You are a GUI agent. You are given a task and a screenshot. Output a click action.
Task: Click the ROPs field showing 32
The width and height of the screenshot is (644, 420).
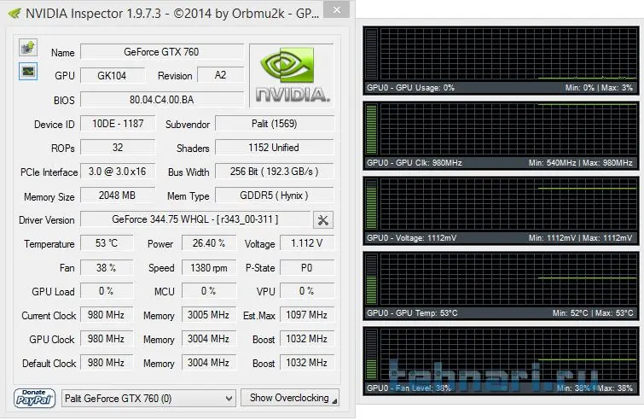point(118,147)
